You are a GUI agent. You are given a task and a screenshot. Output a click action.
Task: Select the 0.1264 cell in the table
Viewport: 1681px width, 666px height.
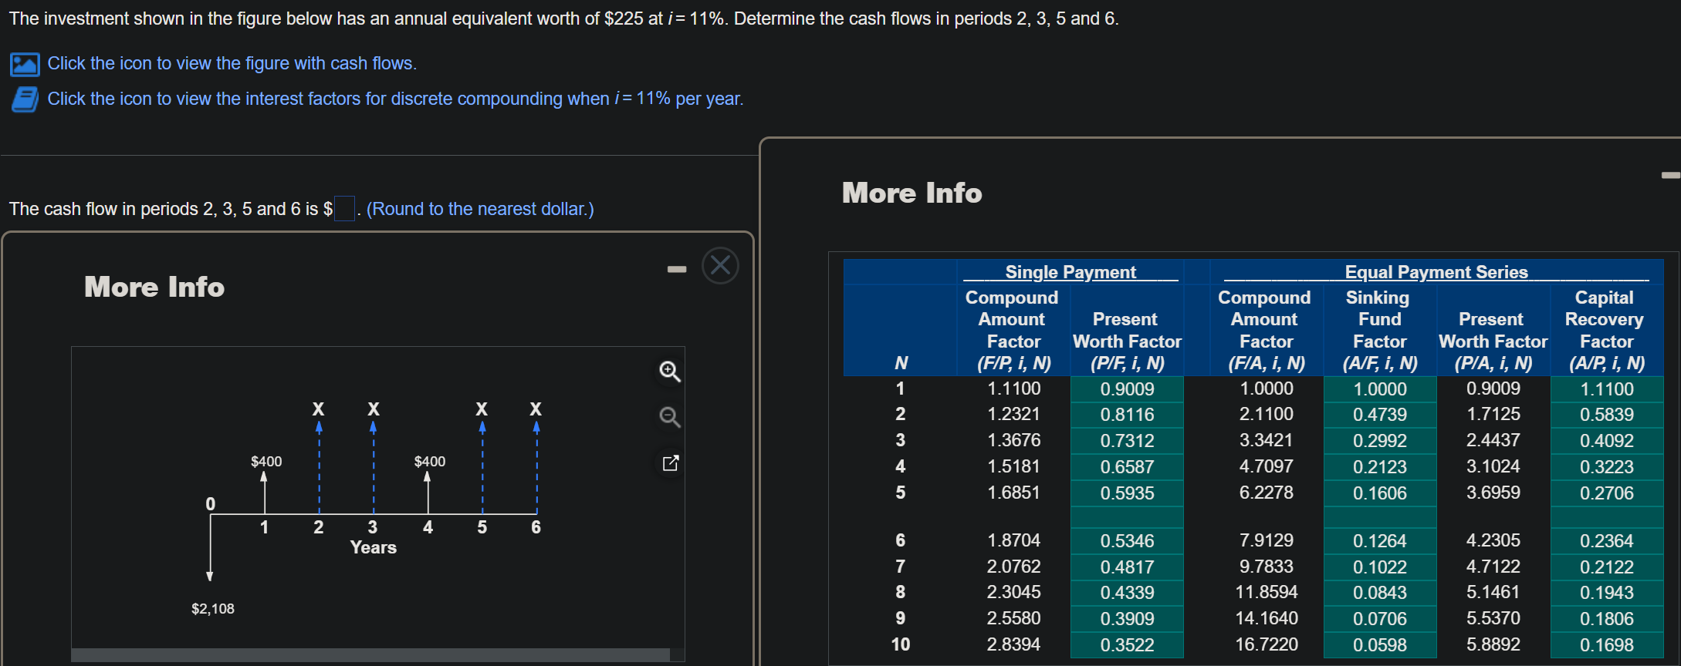[1380, 541]
